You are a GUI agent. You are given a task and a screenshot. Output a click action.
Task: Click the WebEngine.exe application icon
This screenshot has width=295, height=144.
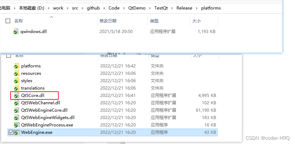click(17, 132)
